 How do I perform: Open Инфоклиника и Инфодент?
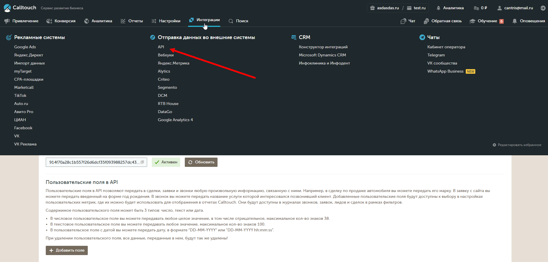[324, 63]
